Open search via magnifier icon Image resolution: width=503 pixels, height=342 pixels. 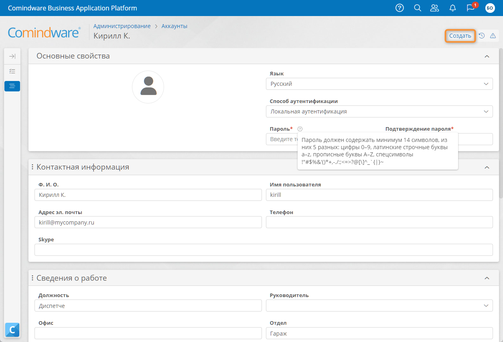pyautogui.click(x=418, y=8)
